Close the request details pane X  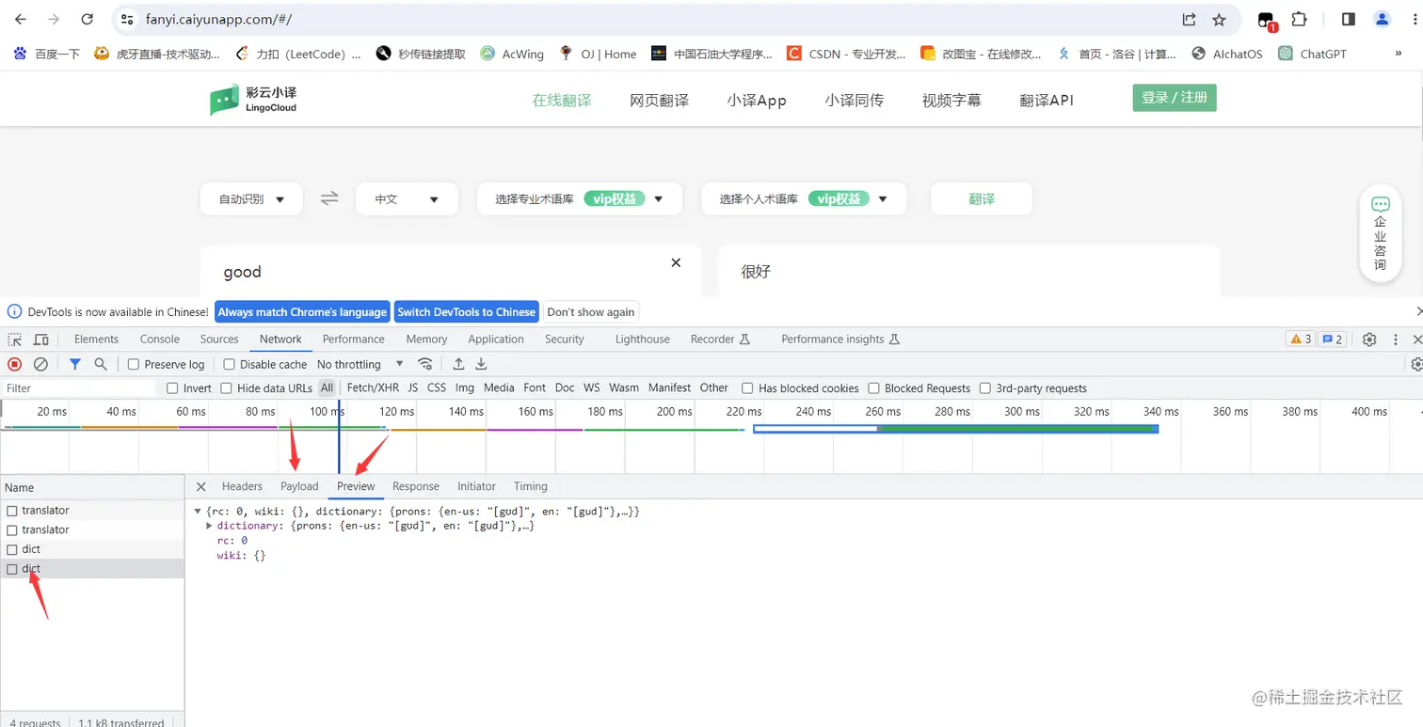(200, 486)
